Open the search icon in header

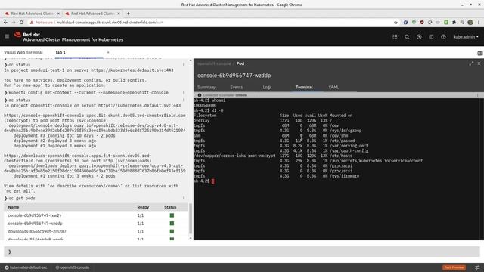[x=407, y=37]
